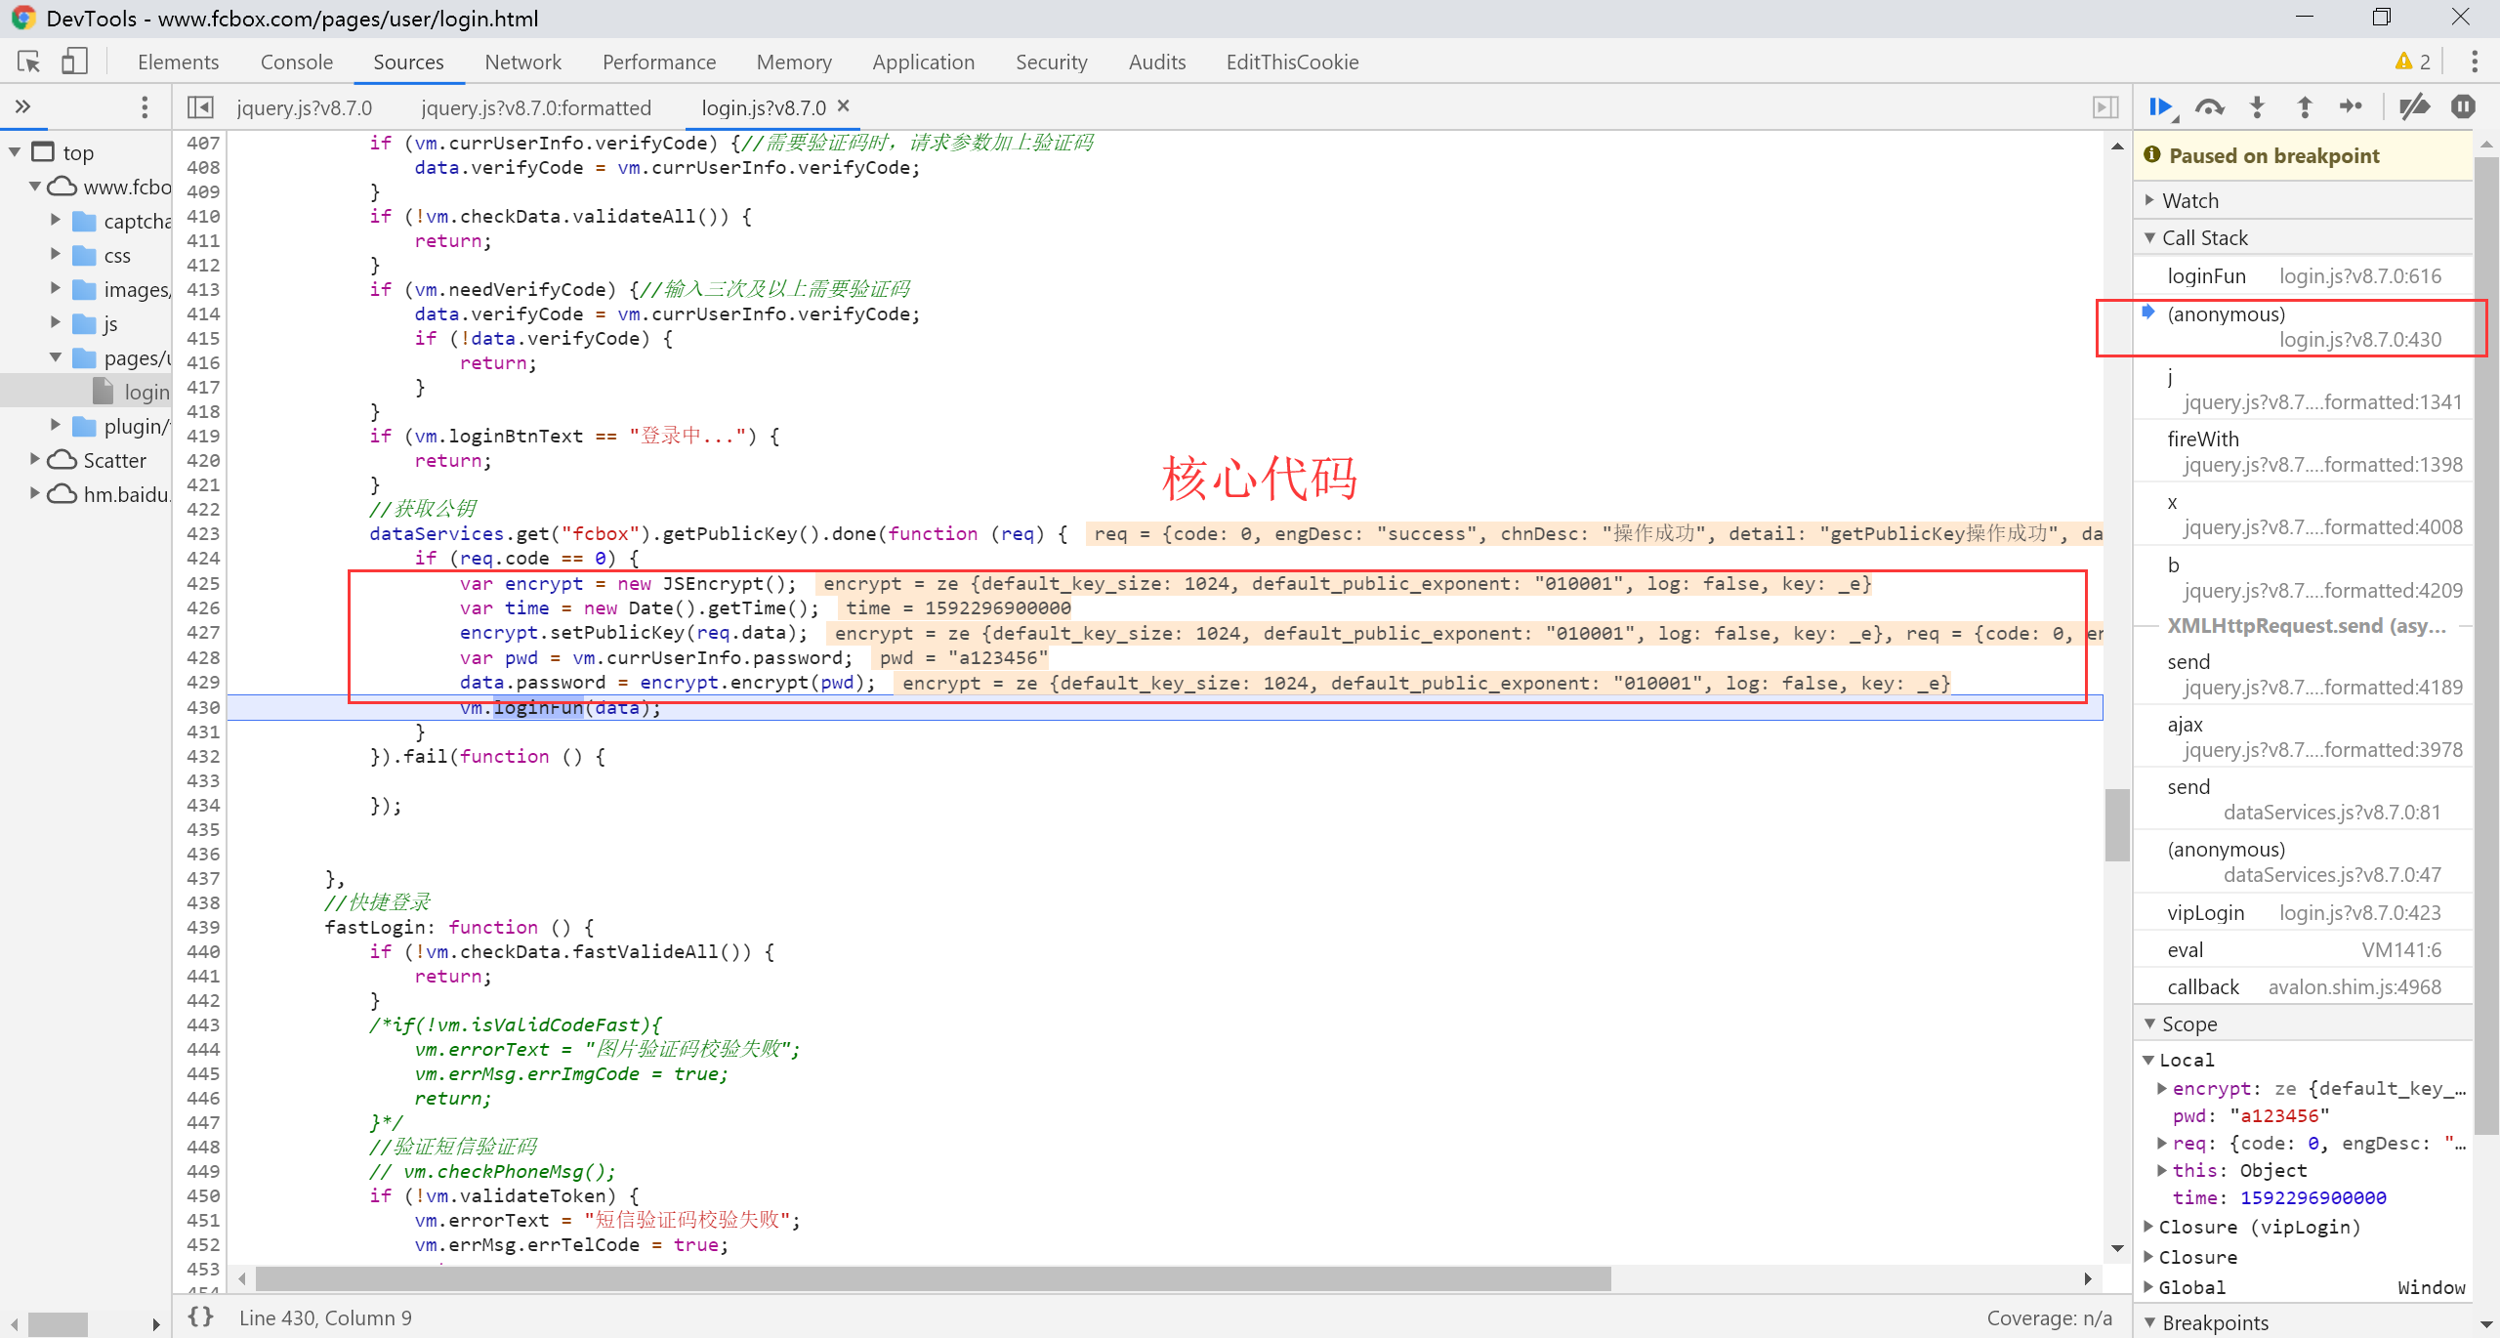Open login.js?v8.7.0:423 vipLogin source link
The image size is (2500, 1338).
[2359, 913]
